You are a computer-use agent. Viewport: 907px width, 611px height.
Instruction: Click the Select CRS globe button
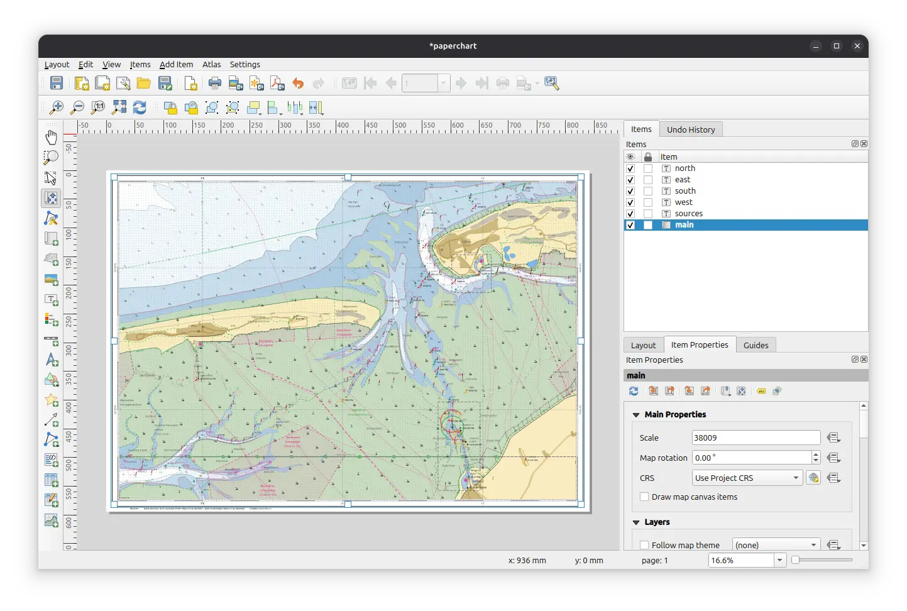click(813, 478)
